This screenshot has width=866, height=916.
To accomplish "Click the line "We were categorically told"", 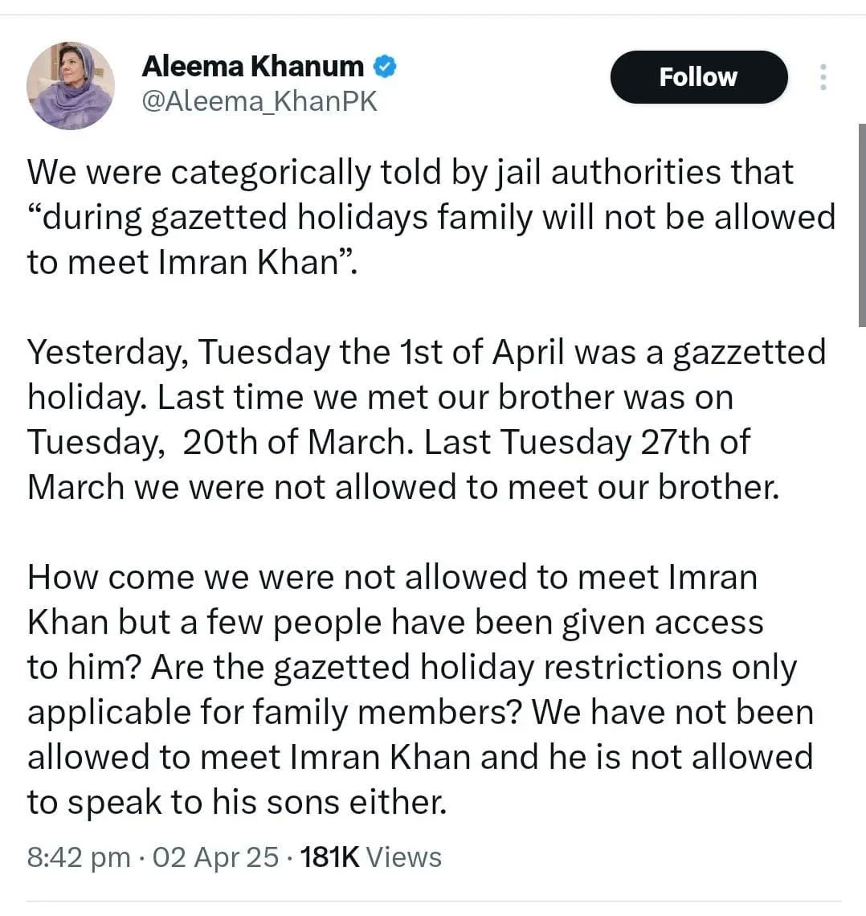I will pyautogui.click(x=410, y=172).
